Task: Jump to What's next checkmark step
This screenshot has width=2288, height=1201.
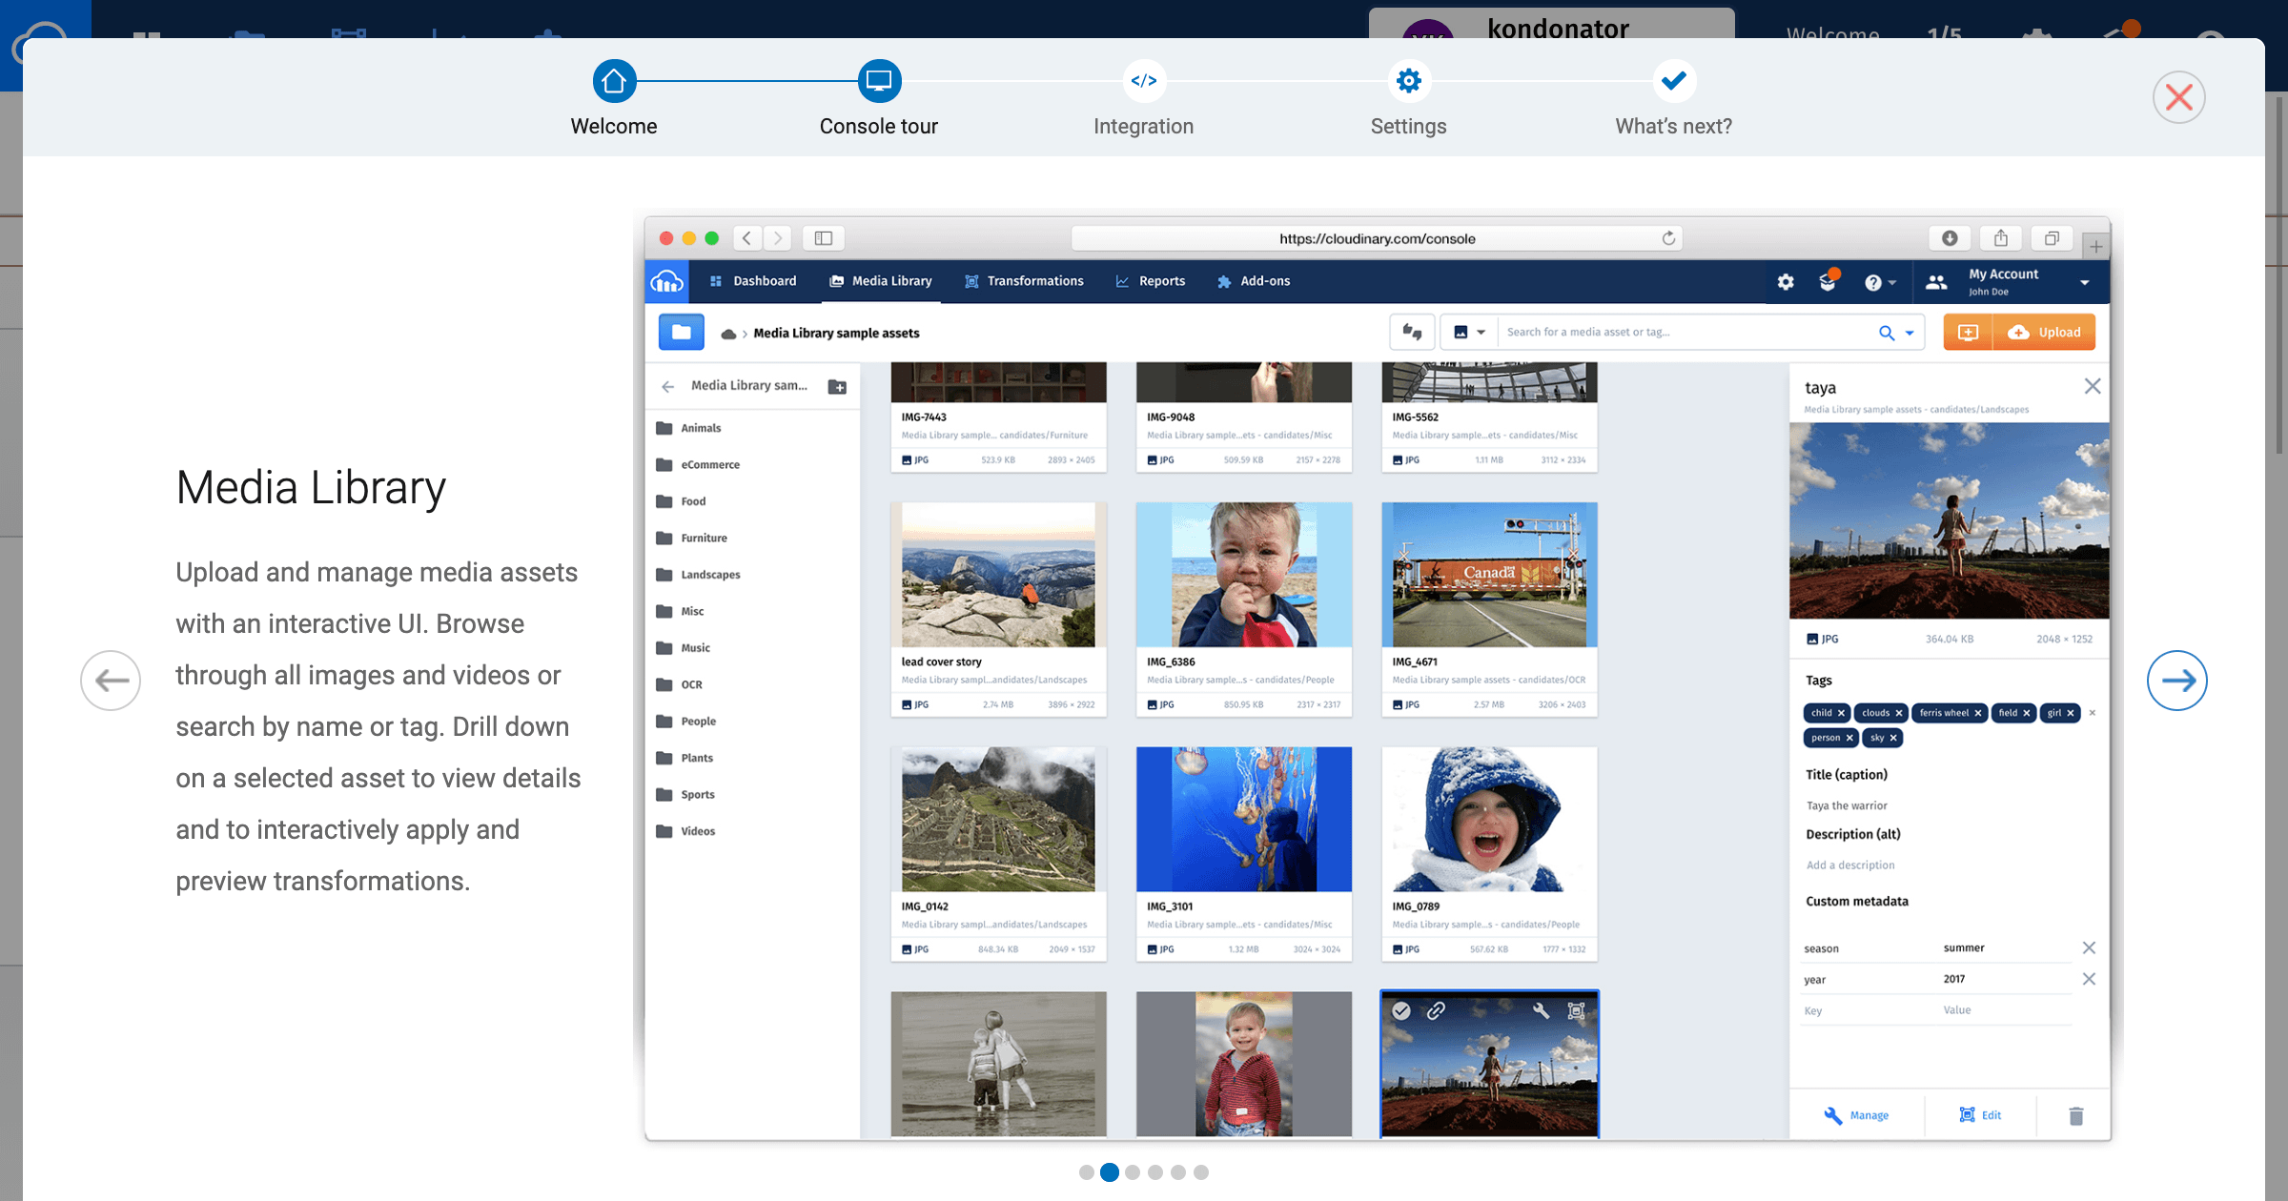Action: pyautogui.click(x=1673, y=82)
